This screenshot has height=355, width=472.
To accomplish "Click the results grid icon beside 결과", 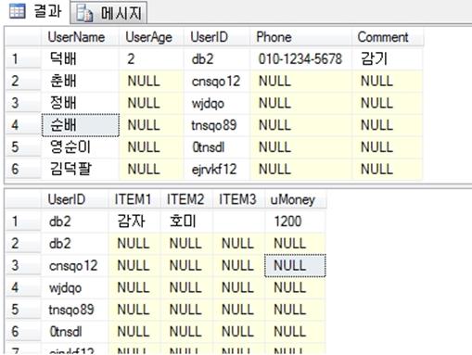I will (18, 12).
